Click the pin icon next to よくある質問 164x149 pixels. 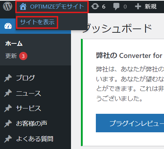8,139
